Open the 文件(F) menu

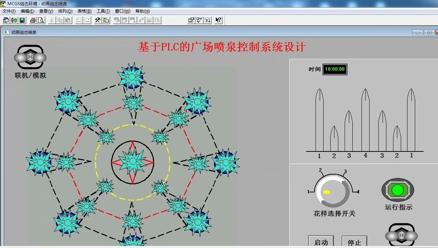[9, 11]
